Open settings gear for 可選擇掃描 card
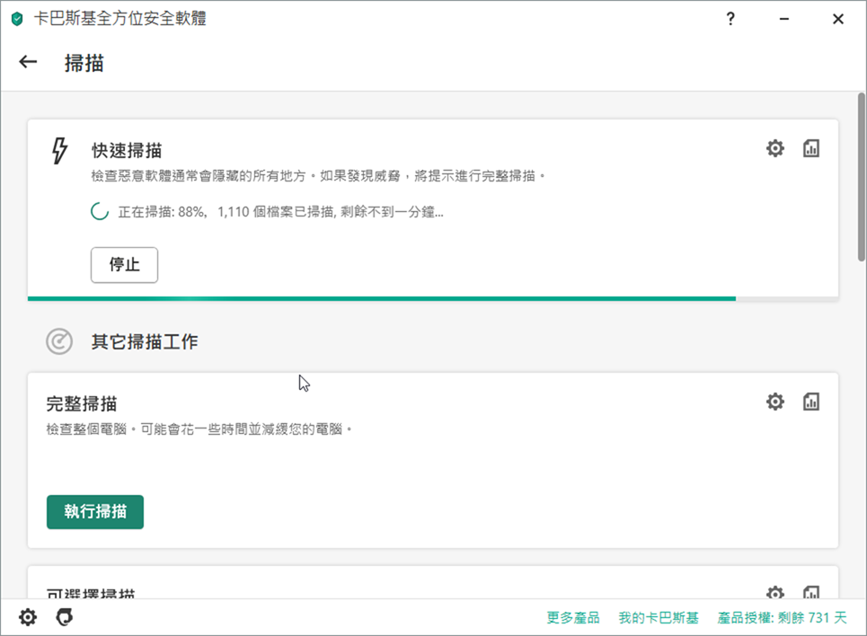Screen dimensions: 867x636 (774, 593)
